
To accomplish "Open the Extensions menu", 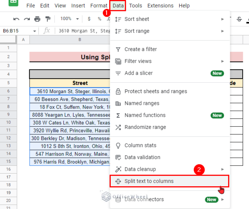I will pyautogui.click(x=160, y=6).
